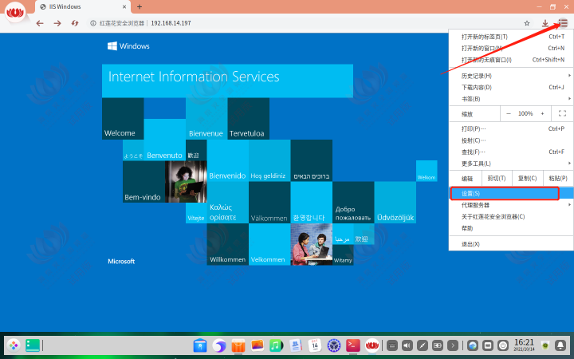
Task: Increase zoom with plus button
Action: click(543, 114)
